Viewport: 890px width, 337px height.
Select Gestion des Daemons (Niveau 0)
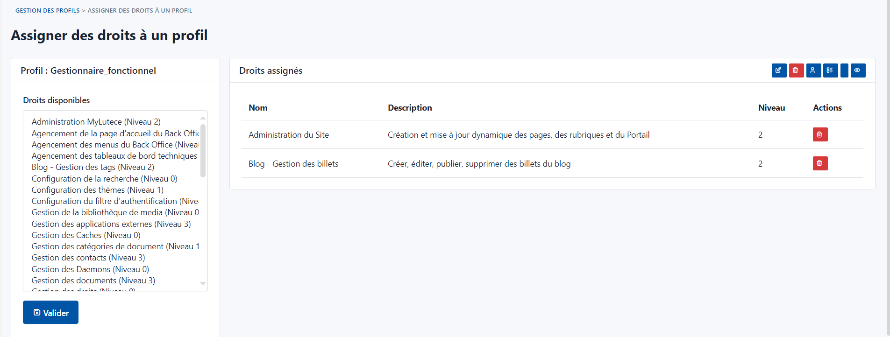click(91, 269)
